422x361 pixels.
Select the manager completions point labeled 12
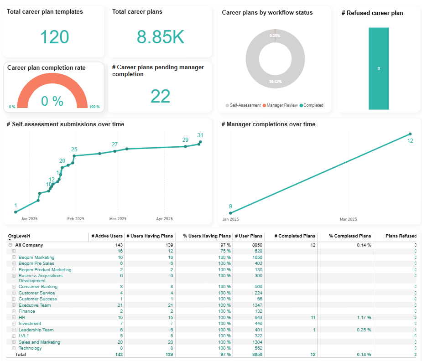pos(410,134)
